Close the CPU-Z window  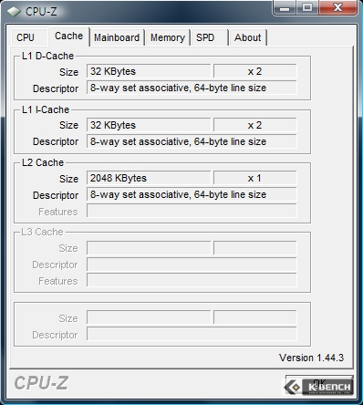[337, 8]
